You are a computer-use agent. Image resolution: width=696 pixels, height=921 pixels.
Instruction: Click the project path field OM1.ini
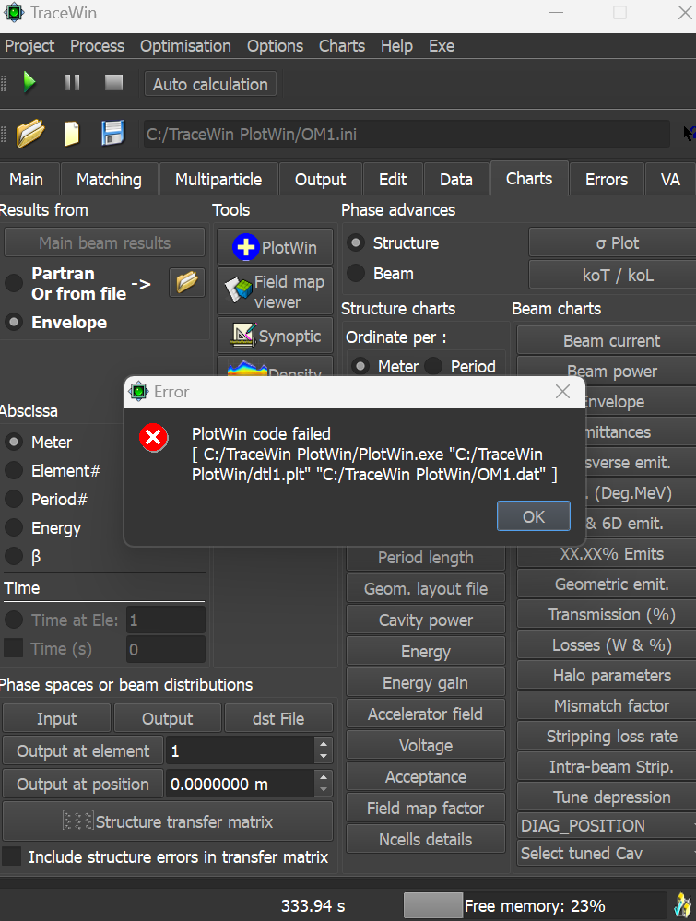(407, 134)
